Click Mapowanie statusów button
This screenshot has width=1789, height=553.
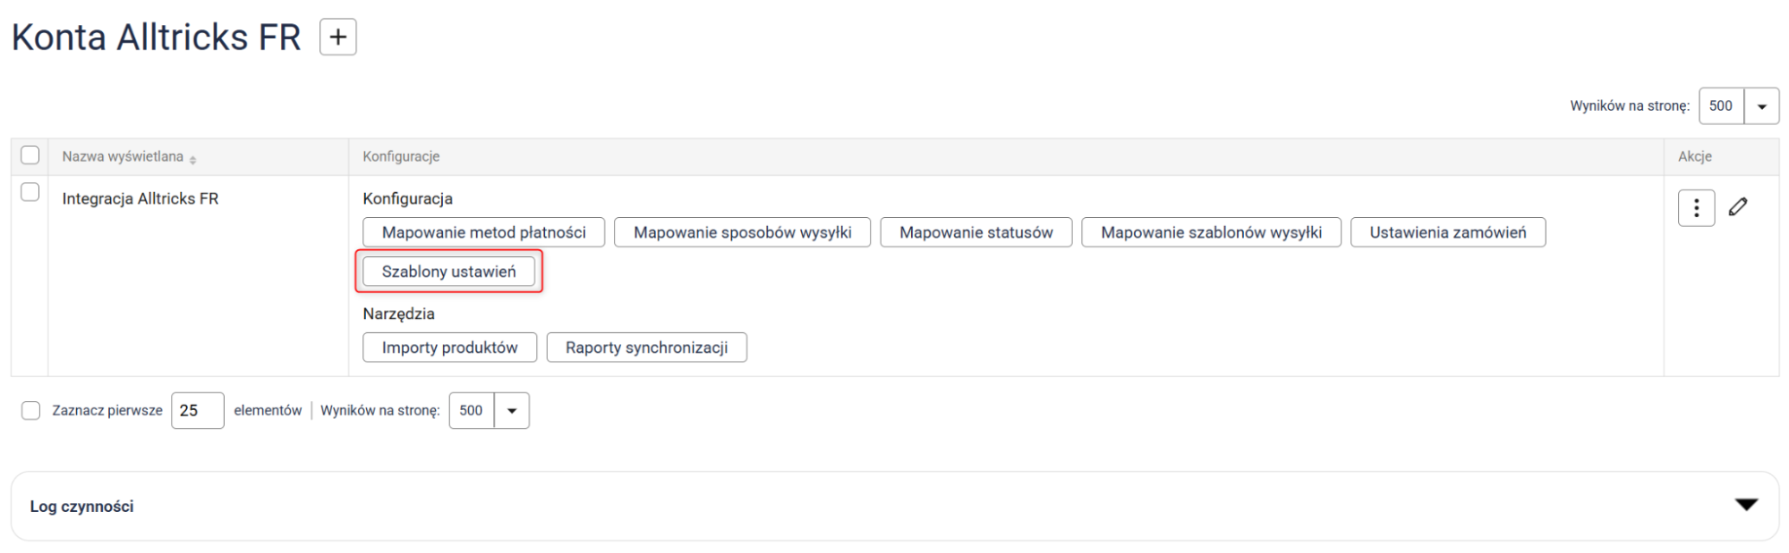tap(975, 232)
